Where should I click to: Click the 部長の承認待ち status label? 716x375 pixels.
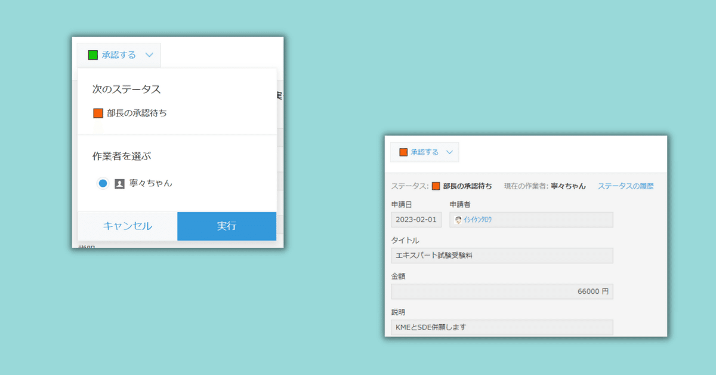pos(465,186)
